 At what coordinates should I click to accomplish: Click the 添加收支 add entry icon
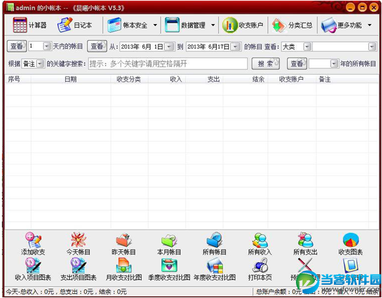33,243
